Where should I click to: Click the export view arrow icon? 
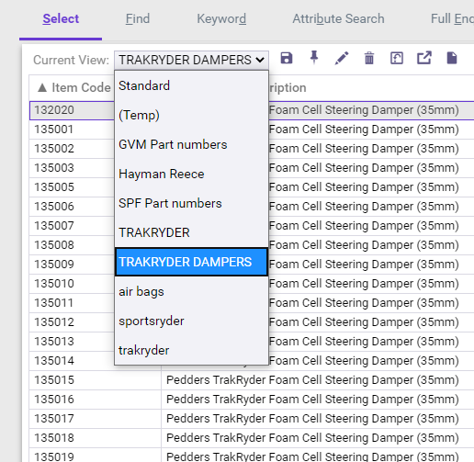[x=424, y=58]
